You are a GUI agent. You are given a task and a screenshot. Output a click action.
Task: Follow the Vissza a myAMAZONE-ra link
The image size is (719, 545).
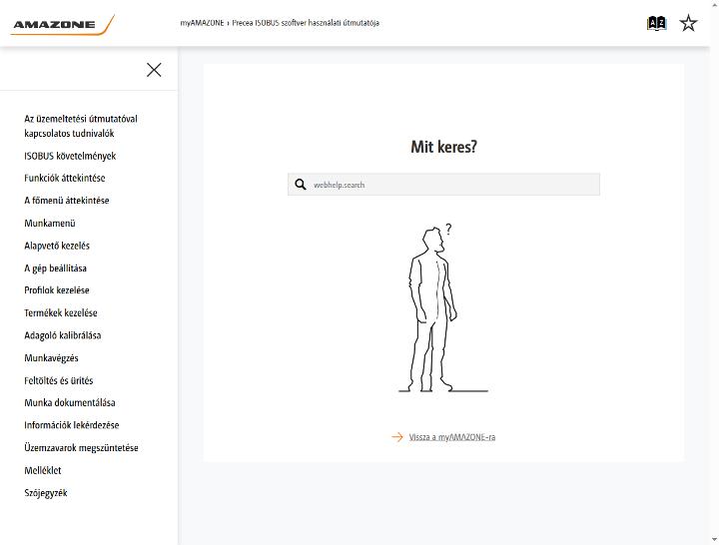tap(452, 437)
